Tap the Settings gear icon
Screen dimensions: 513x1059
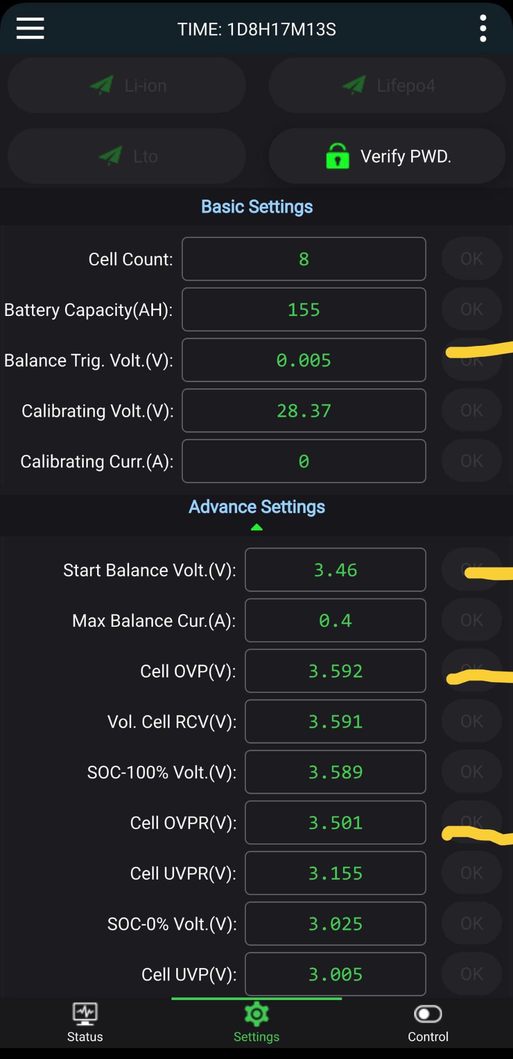[x=256, y=1015]
